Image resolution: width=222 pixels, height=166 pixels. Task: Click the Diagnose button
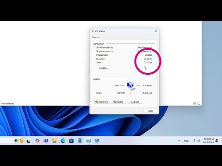pos(135,102)
